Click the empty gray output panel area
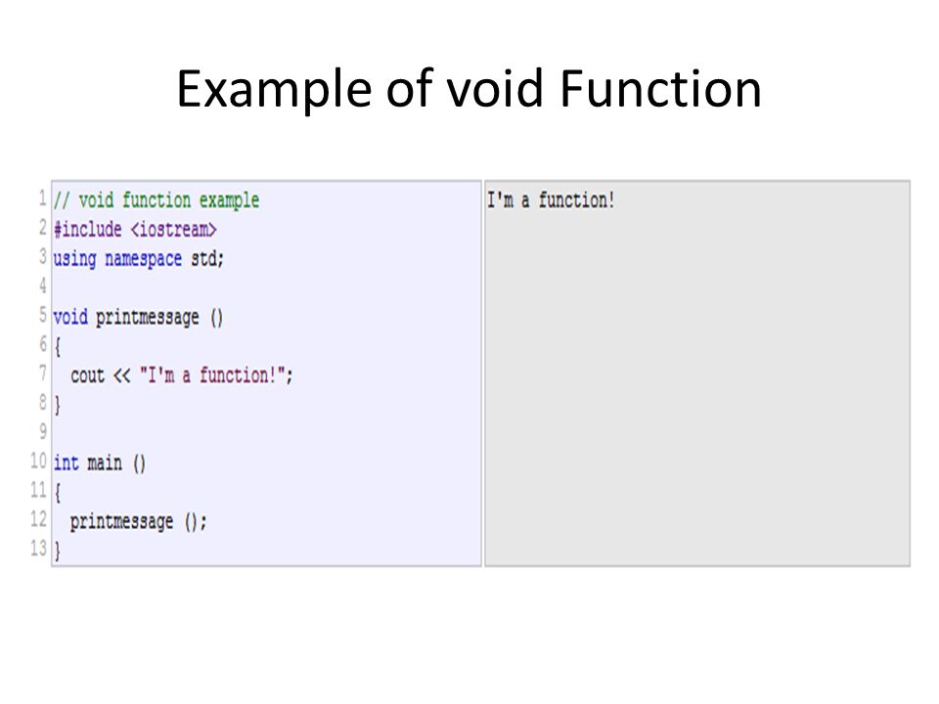939x704 pixels. click(697, 389)
